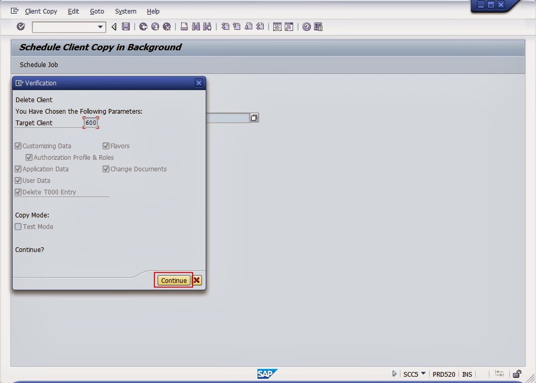Image resolution: width=536 pixels, height=383 pixels.
Task: Toggle the Test Mode checkbox
Action: [18, 226]
